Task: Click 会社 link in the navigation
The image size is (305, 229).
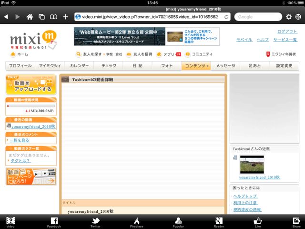Action: pos(119,54)
